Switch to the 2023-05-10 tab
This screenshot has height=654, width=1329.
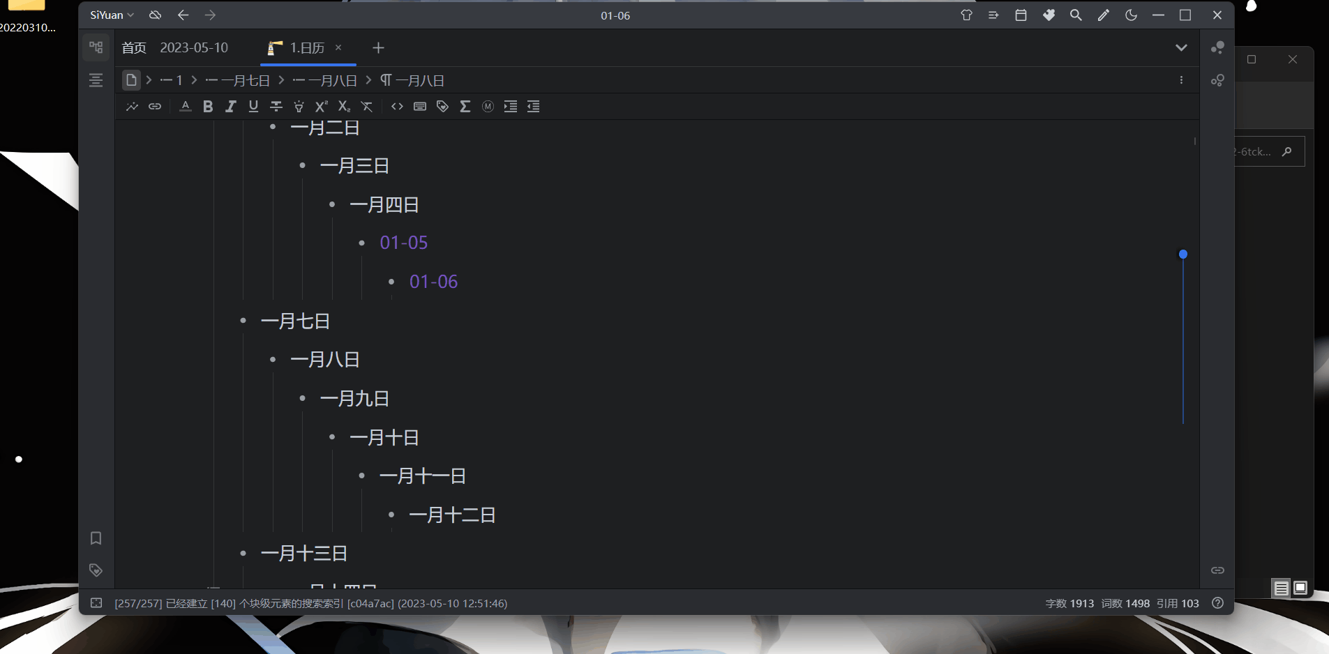coord(194,47)
